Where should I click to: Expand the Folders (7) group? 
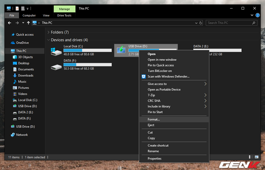tap(48, 32)
